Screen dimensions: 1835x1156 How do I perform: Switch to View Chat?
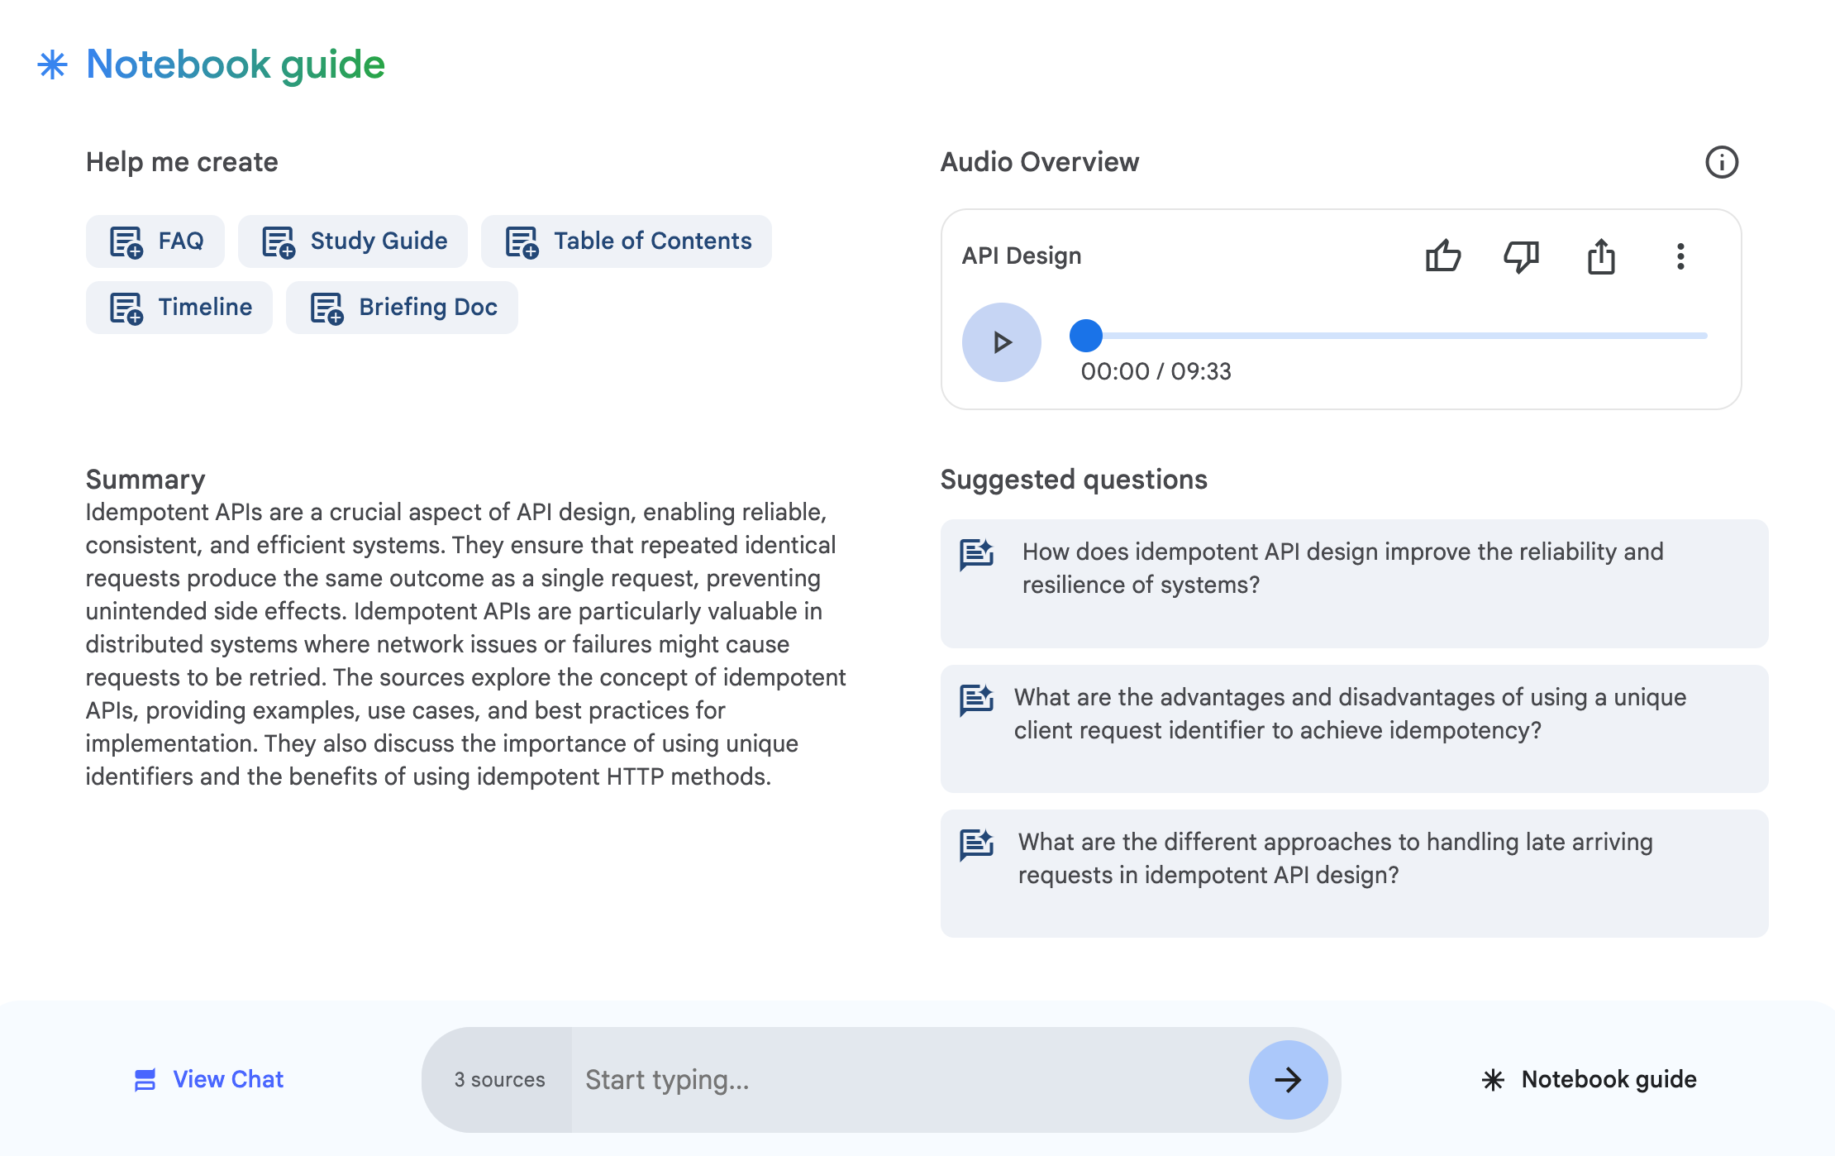coord(209,1079)
